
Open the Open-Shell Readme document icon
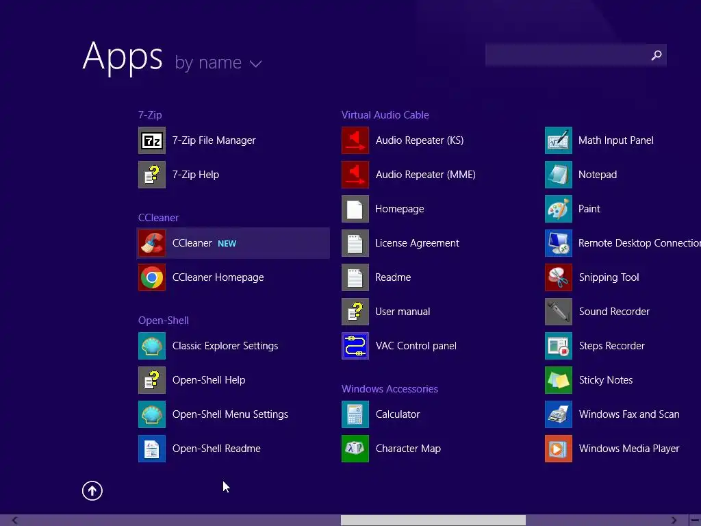click(x=152, y=449)
